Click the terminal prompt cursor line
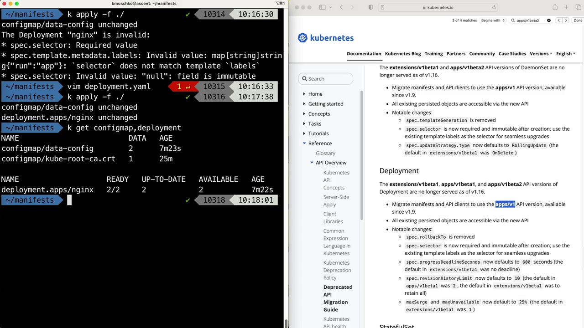The width and height of the screenshot is (584, 328). [x=139, y=200]
